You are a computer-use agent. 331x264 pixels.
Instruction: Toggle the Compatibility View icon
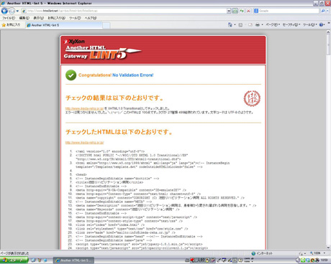pos(235,11)
